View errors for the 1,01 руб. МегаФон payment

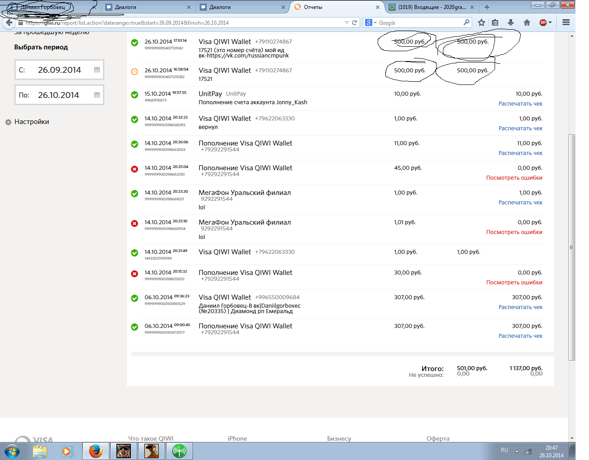pos(514,232)
